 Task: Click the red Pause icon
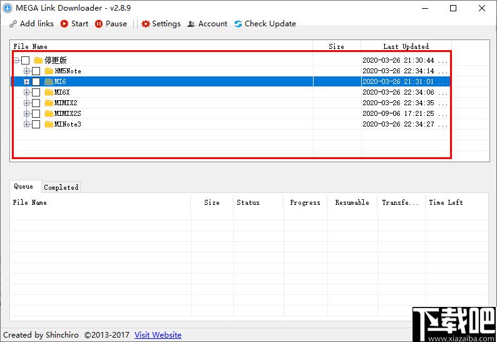click(98, 24)
